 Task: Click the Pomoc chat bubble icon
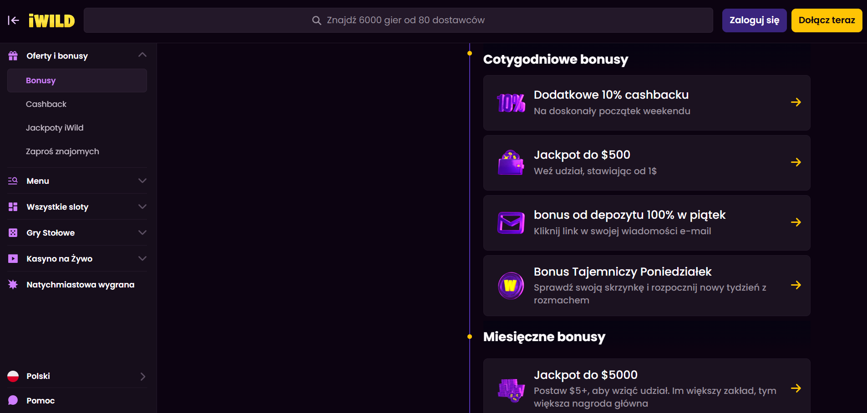click(13, 400)
